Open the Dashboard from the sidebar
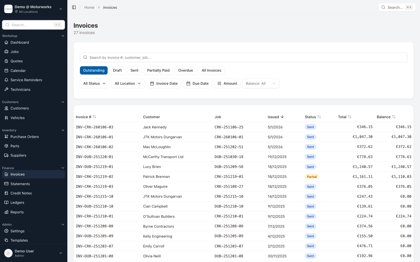The width and height of the screenshot is (420, 262). click(x=20, y=42)
